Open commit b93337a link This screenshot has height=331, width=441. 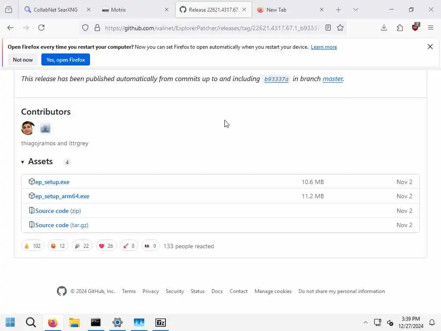276,79
